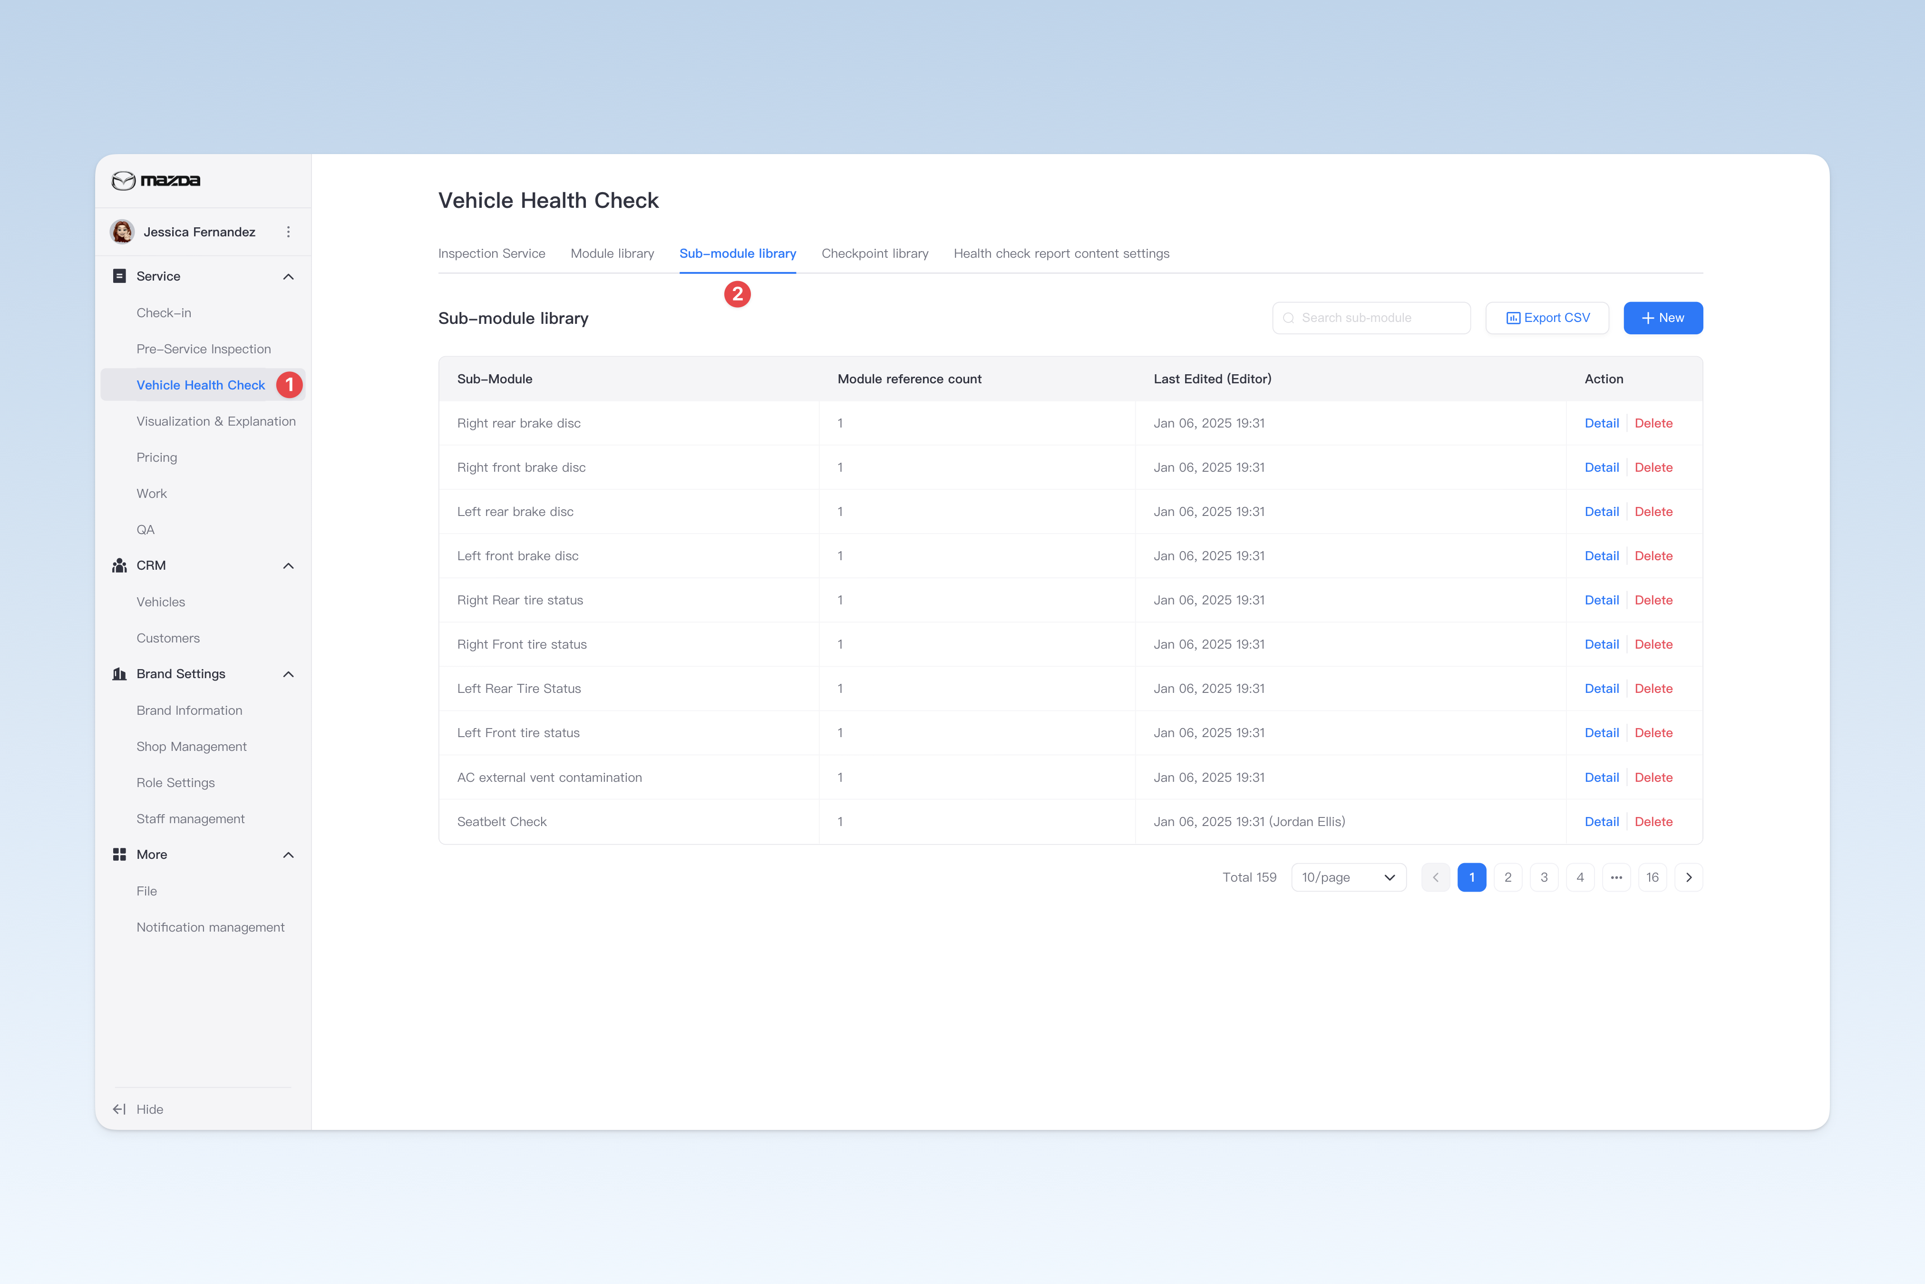Collapse the Brand Settings section chevron
This screenshot has height=1284, width=1925.
coord(288,674)
